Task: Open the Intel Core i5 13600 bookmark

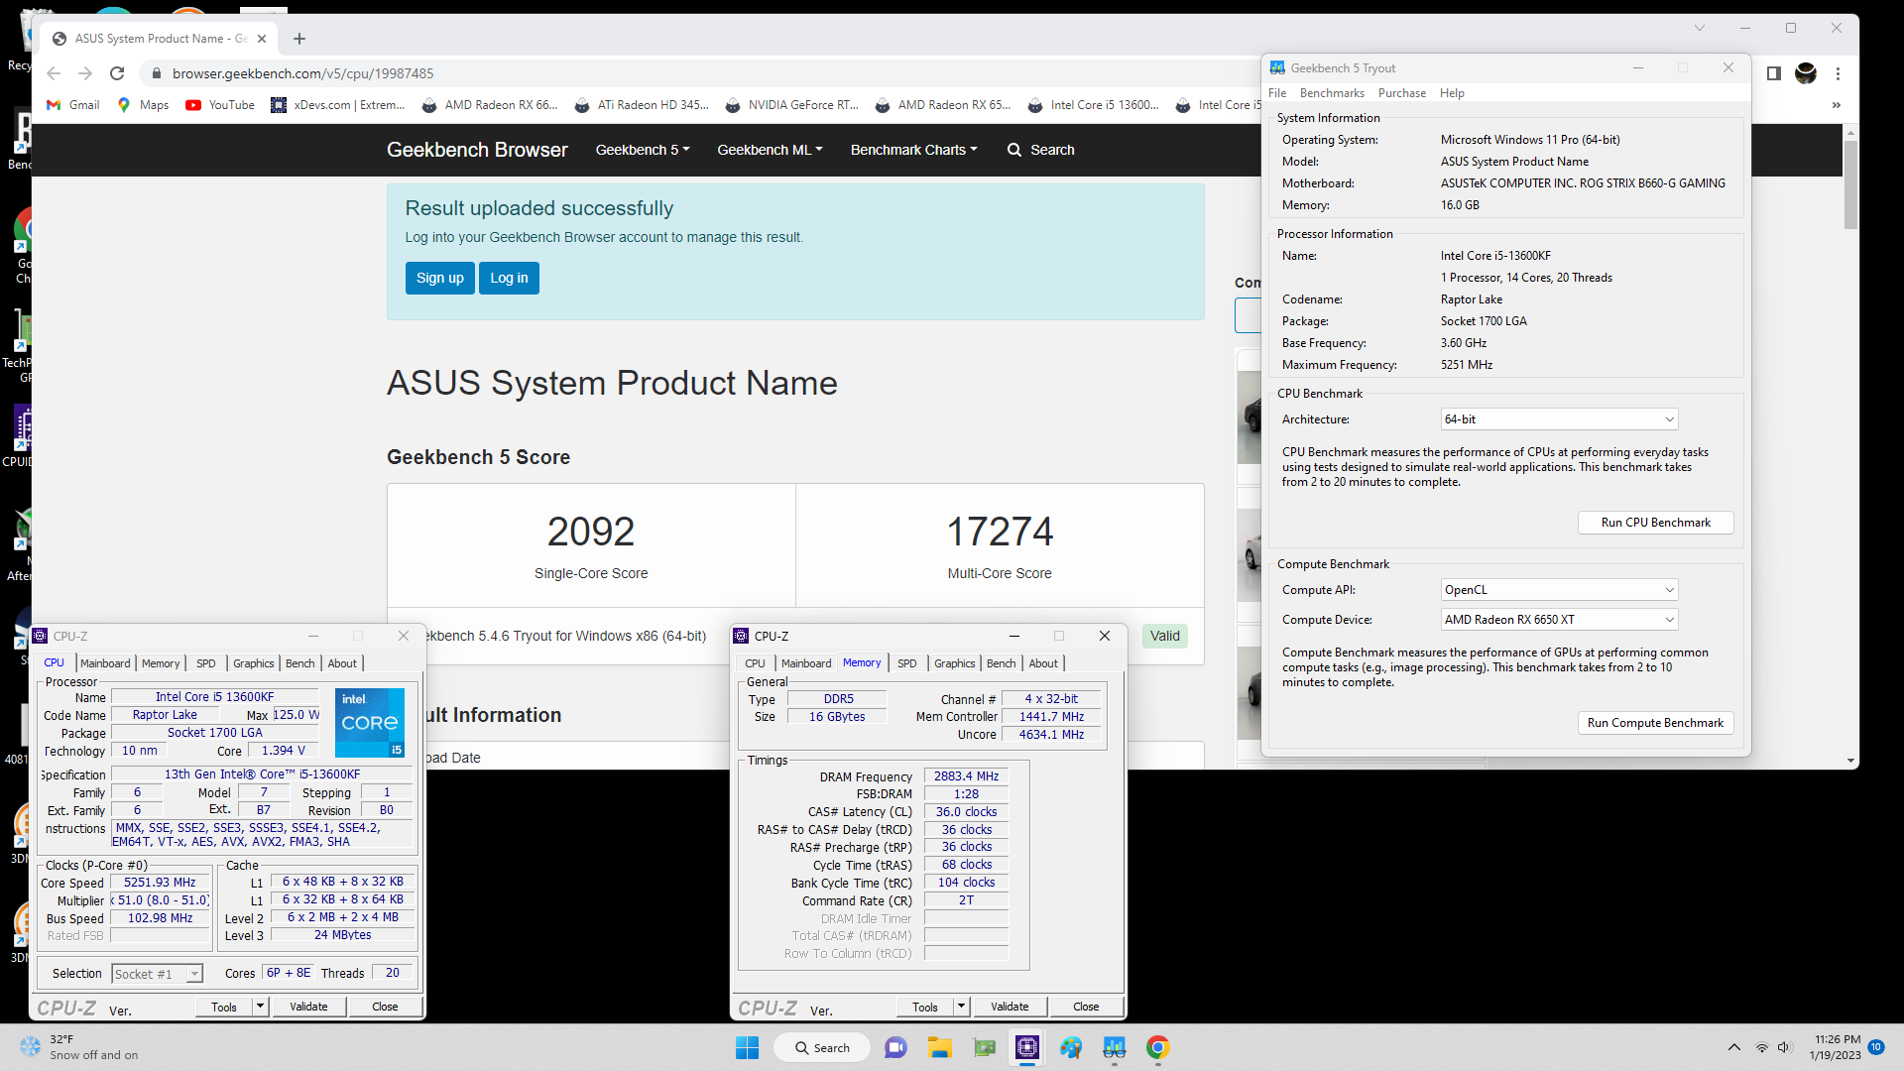Action: pos(1094,105)
